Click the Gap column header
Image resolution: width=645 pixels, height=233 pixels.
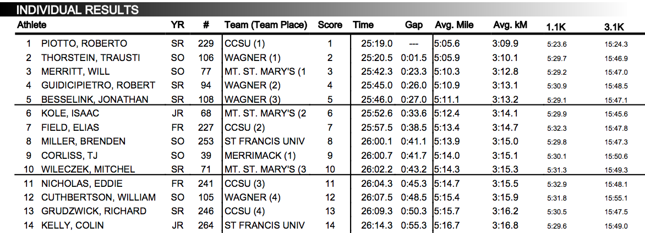pos(414,25)
